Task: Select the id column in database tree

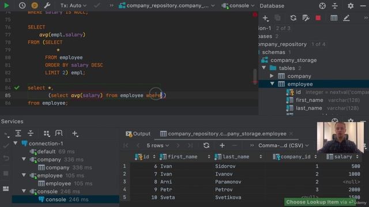Action: [298, 92]
